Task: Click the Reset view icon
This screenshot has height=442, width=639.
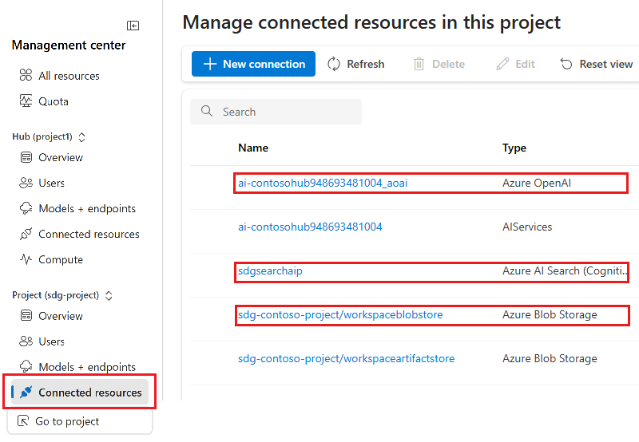Action: [566, 64]
